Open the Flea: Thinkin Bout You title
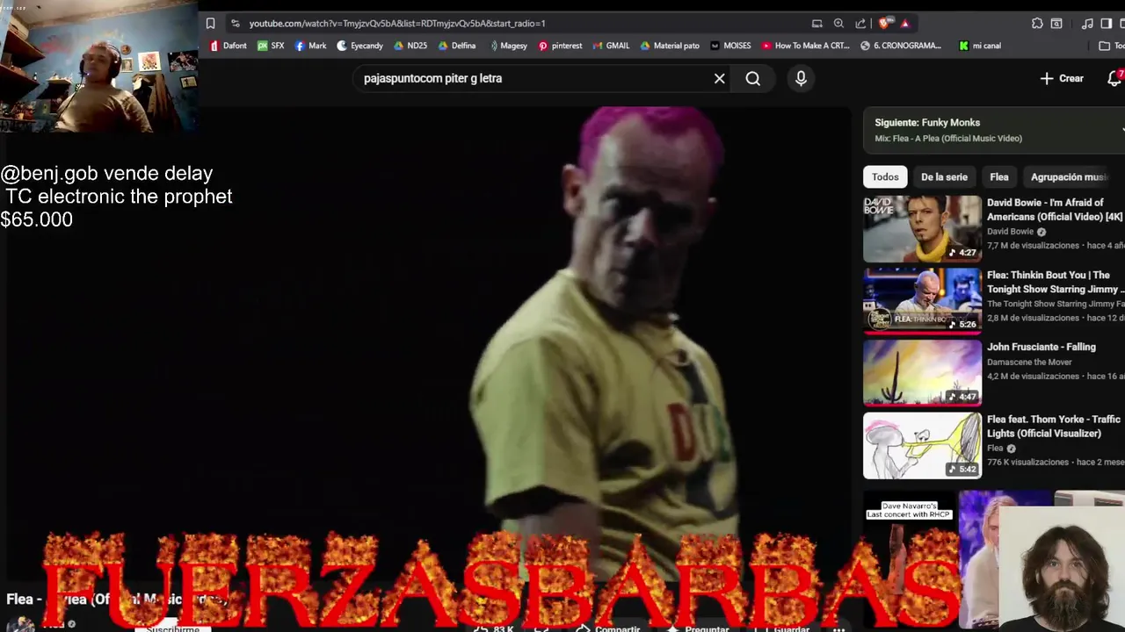 [x=1055, y=282]
